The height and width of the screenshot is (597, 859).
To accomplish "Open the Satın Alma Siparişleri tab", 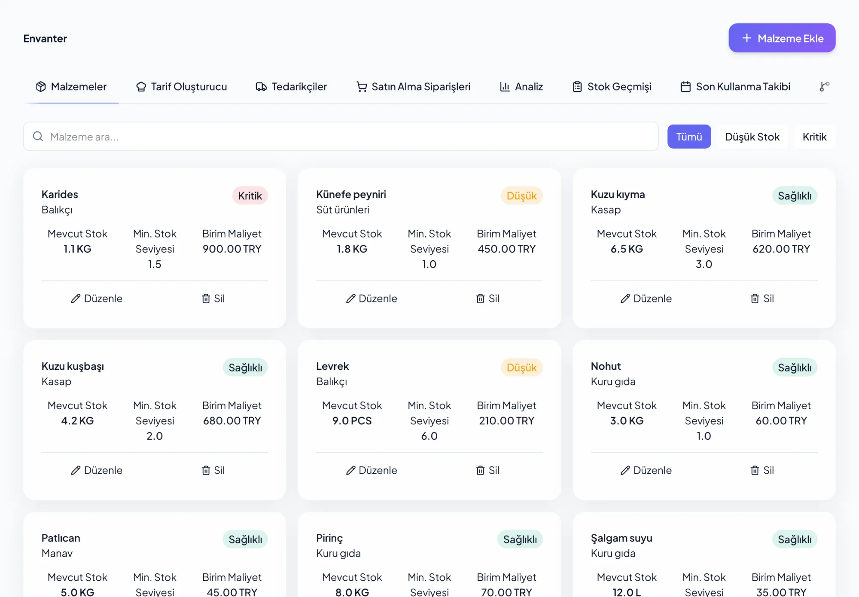I will (413, 87).
